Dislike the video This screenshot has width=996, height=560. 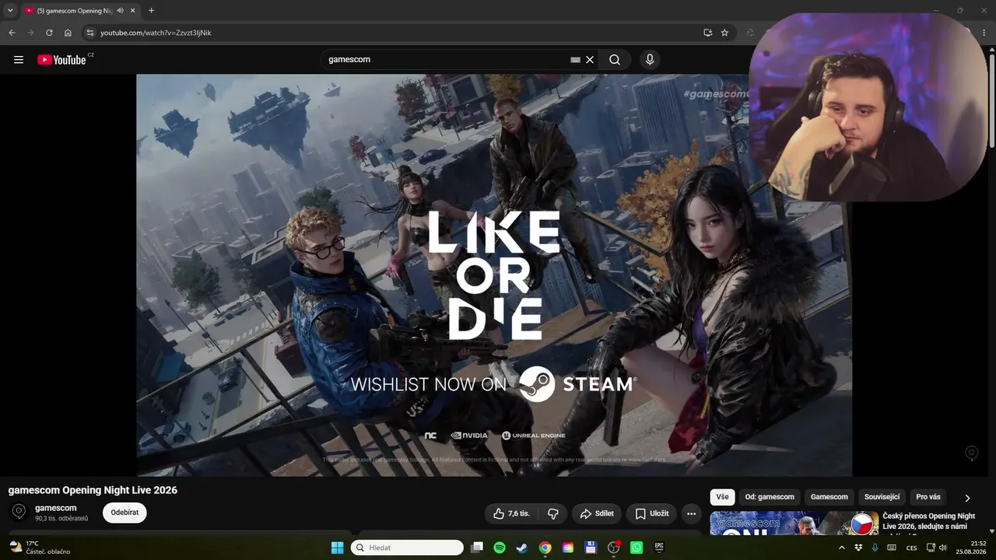[x=553, y=513]
